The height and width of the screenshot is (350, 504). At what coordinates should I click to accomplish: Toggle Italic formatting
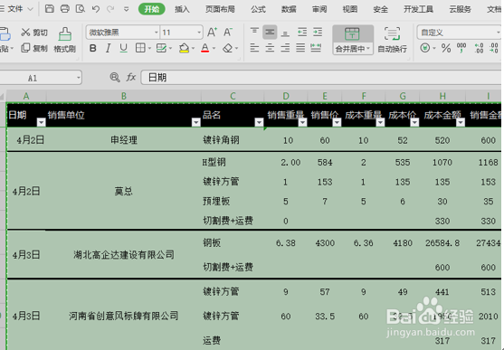point(108,48)
